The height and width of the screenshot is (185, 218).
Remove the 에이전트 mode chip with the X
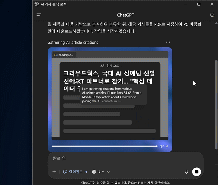point(86,172)
